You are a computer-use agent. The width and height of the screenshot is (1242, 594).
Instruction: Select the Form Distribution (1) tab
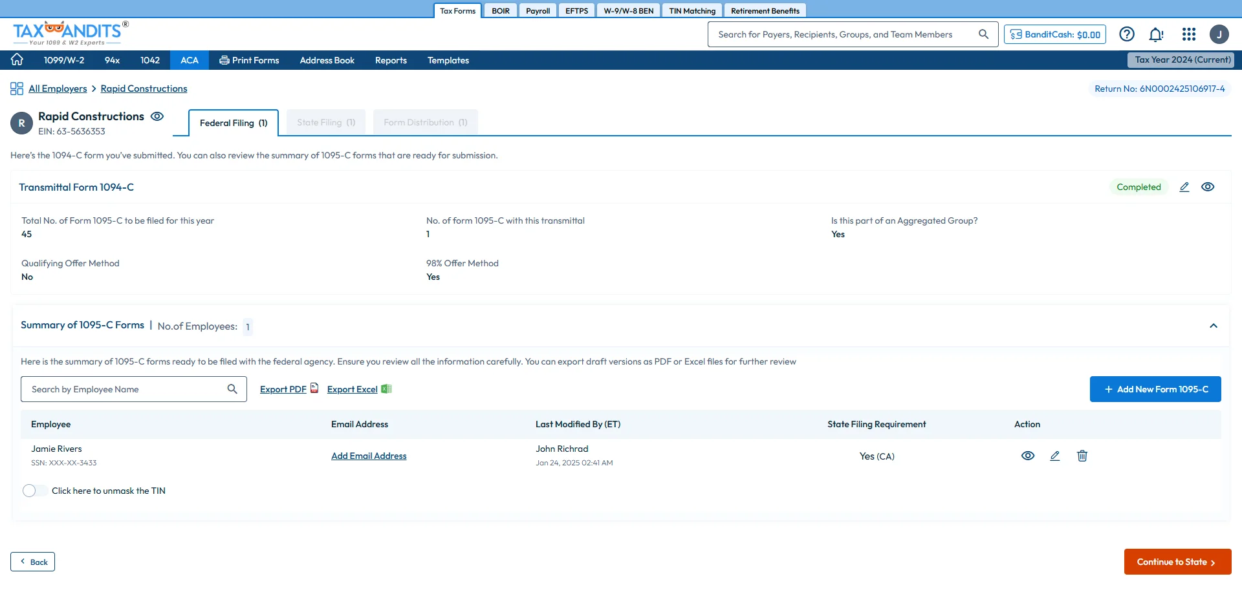(426, 122)
